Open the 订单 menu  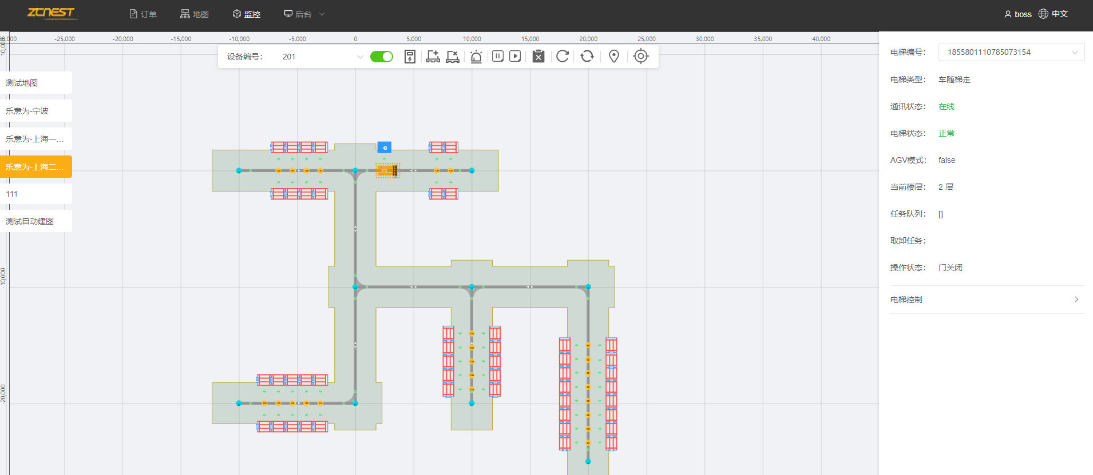click(x=143, y=14)
